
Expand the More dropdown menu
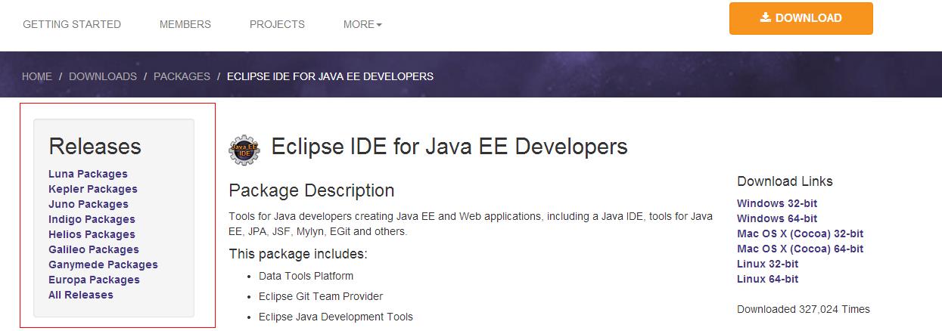click(362, 24)
